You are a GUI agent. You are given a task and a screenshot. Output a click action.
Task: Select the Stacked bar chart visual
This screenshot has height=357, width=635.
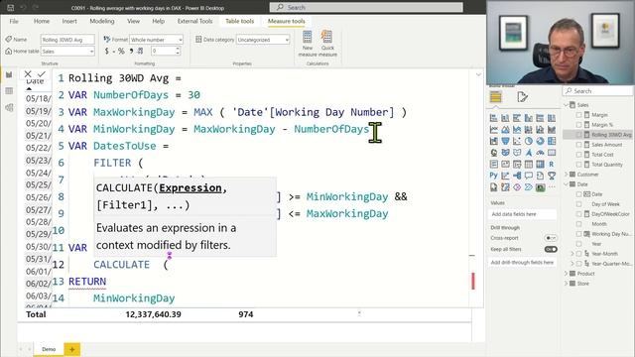[494, 118]
